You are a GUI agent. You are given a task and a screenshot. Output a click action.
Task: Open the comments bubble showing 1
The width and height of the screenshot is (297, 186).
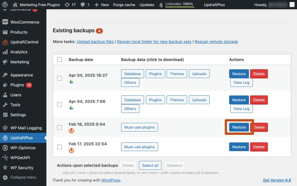point(83,5)
